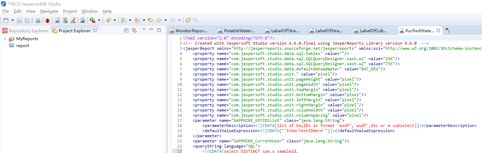
Task: Open the Edit menu
Action: tap(18, 11)
